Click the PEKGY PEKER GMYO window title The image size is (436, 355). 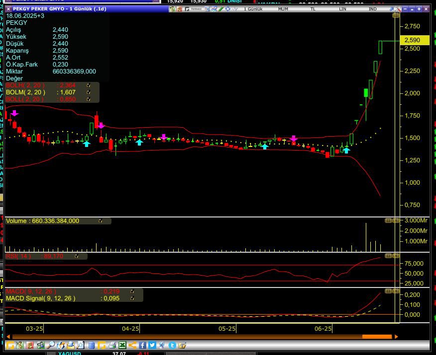click(x=60, y=9)
